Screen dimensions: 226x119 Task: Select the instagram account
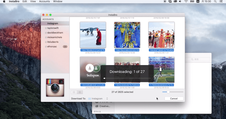point(55,23)
